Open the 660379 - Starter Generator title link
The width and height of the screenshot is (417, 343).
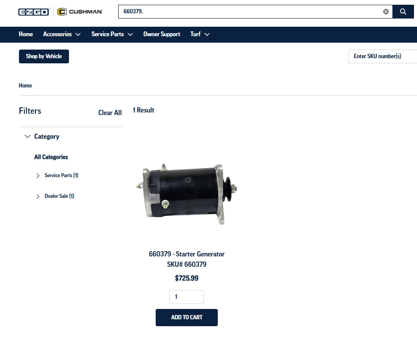(x=186, y=254)
